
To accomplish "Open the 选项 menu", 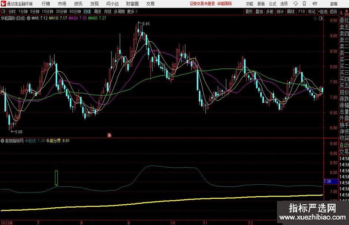I will point(284,4).
